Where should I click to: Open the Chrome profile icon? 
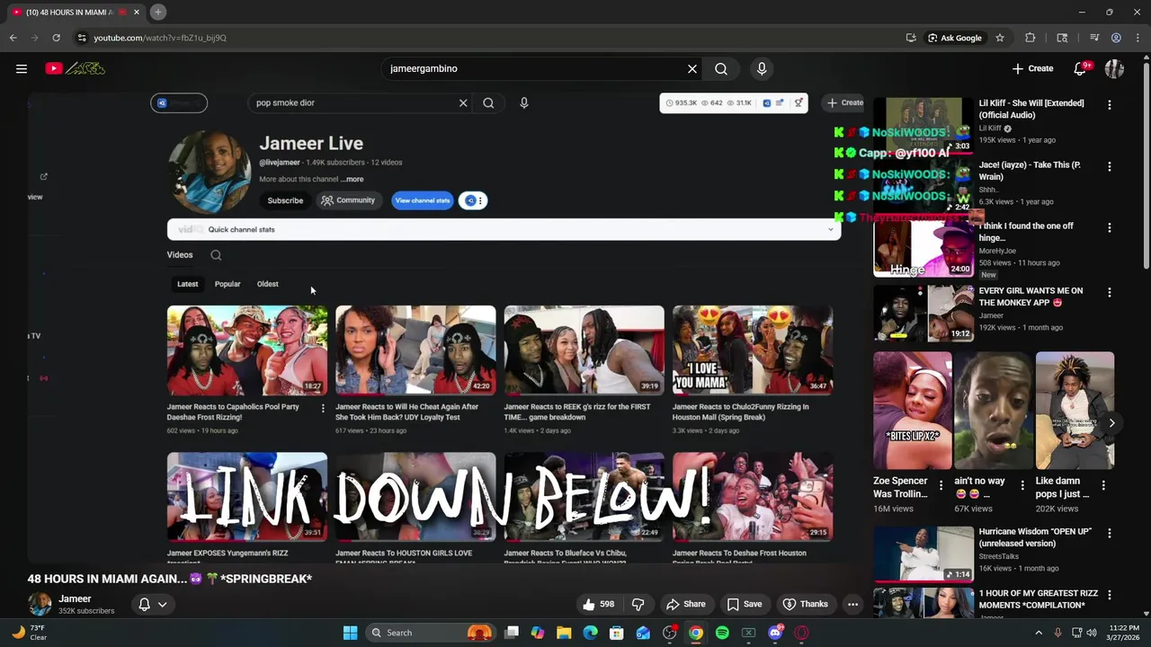(1116, 38)
